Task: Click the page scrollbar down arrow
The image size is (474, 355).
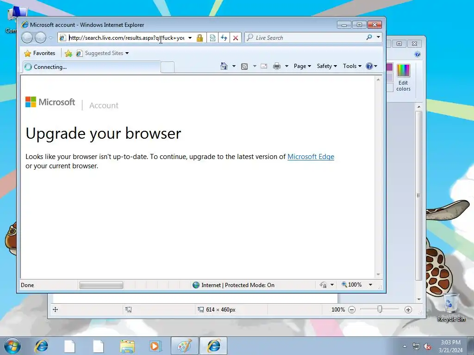Action: pos(378,275)
